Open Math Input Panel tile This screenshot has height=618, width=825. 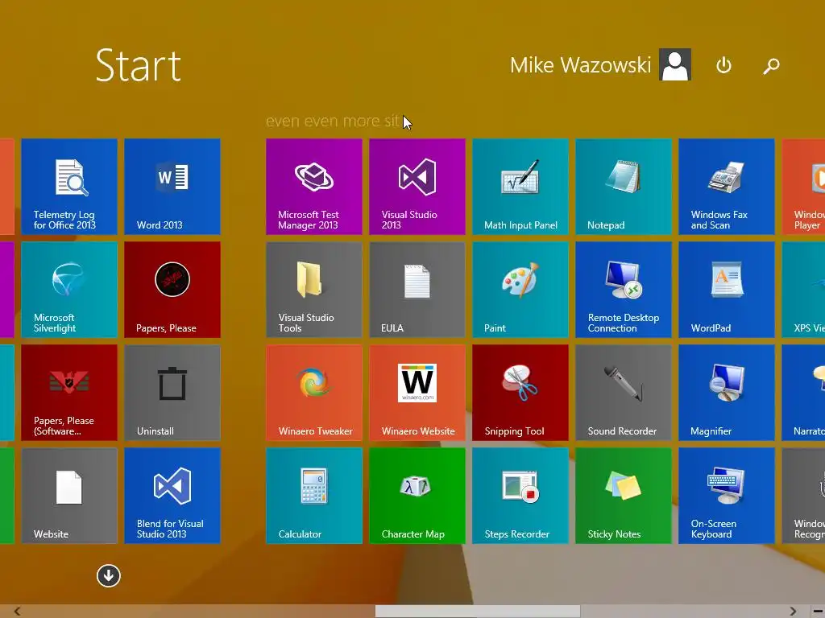520,187
